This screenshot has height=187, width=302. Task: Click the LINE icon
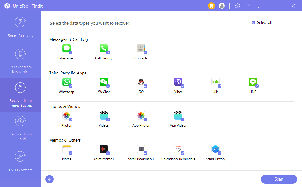(252, 82)
